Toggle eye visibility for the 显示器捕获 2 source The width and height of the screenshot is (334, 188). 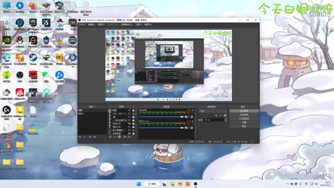click(129, 130)
